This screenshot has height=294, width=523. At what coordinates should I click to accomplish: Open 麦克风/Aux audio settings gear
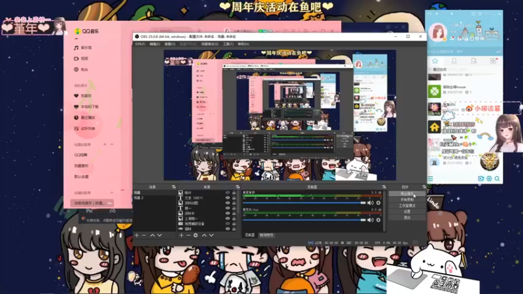(x=379, y=220)
